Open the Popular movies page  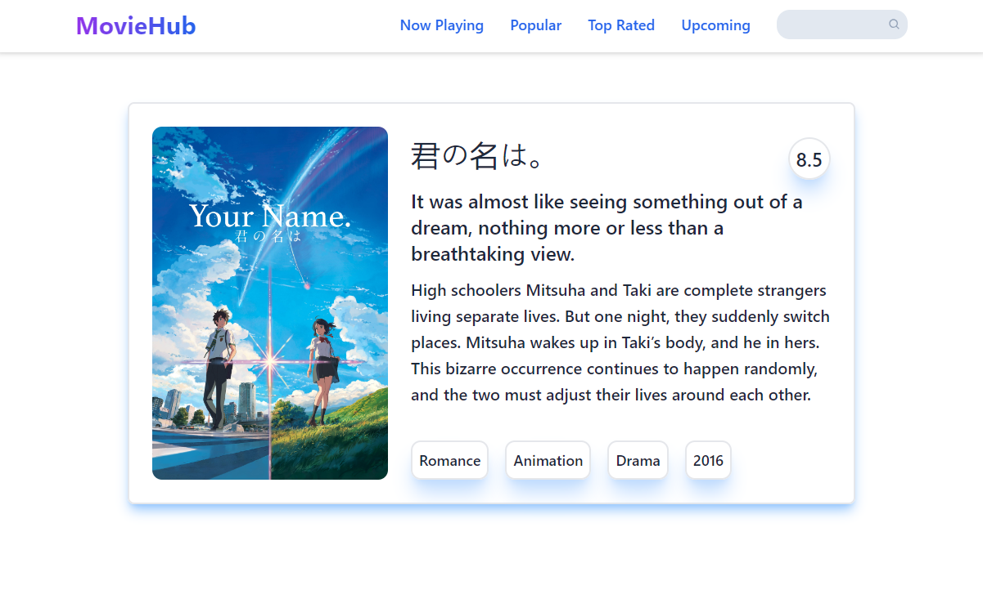point(536,25)
